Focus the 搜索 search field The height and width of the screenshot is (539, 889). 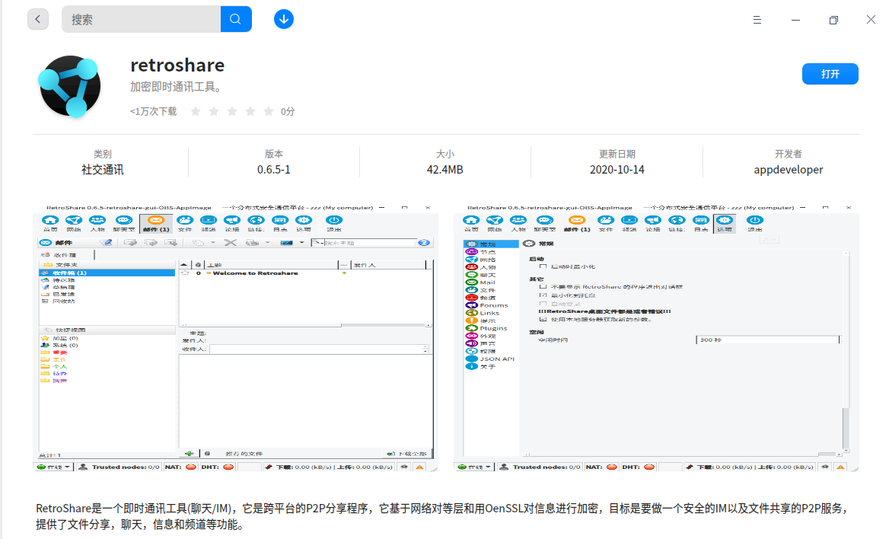click(x=141, y=19)
